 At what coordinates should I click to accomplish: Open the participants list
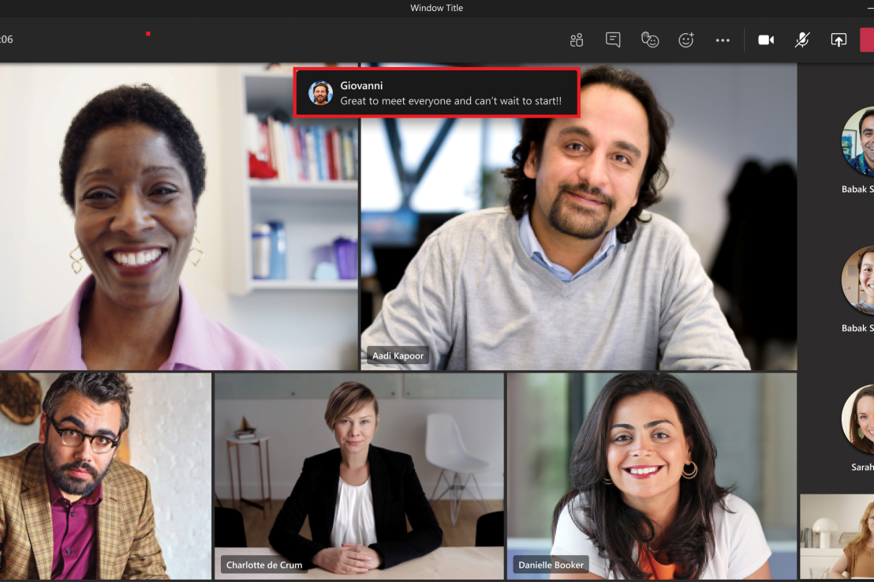click(x=577, y=39)
